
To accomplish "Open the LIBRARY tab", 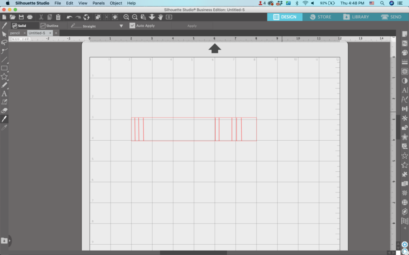I will tap(356, 17).
